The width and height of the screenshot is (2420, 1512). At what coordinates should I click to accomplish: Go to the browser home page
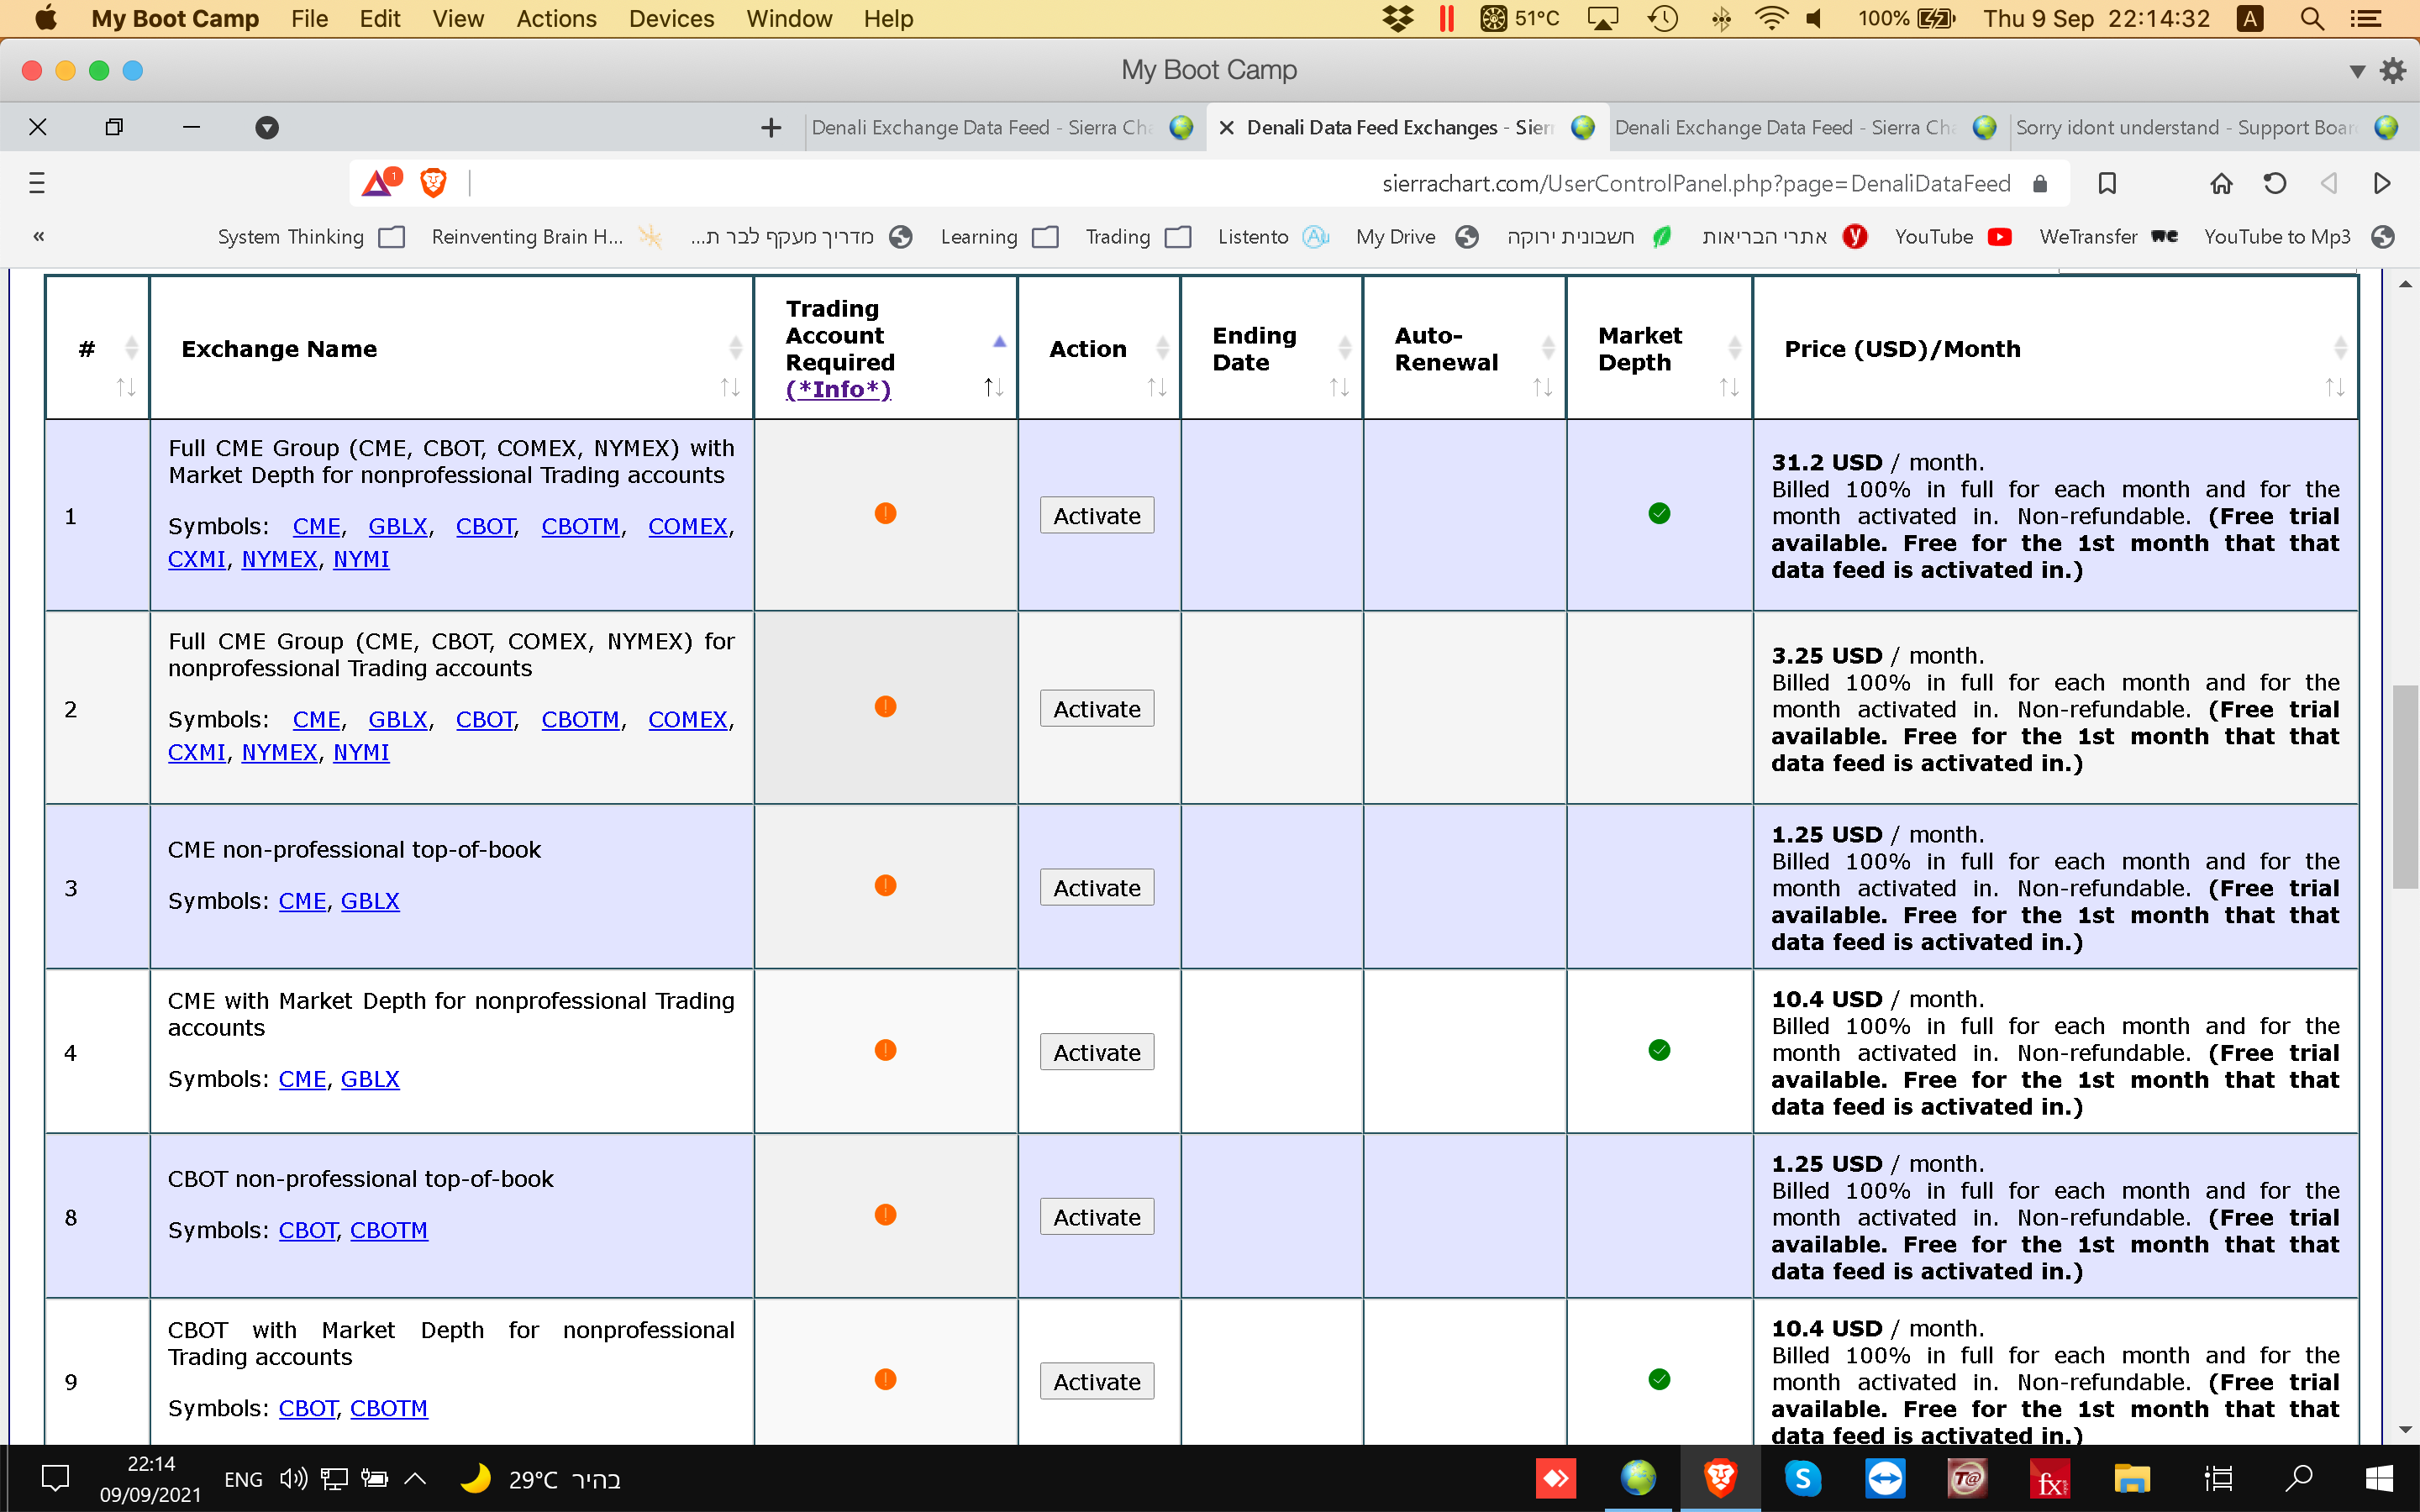[2221, 183]
